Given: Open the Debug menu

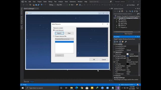Looking at the screenshot, I should coord(50,2).
